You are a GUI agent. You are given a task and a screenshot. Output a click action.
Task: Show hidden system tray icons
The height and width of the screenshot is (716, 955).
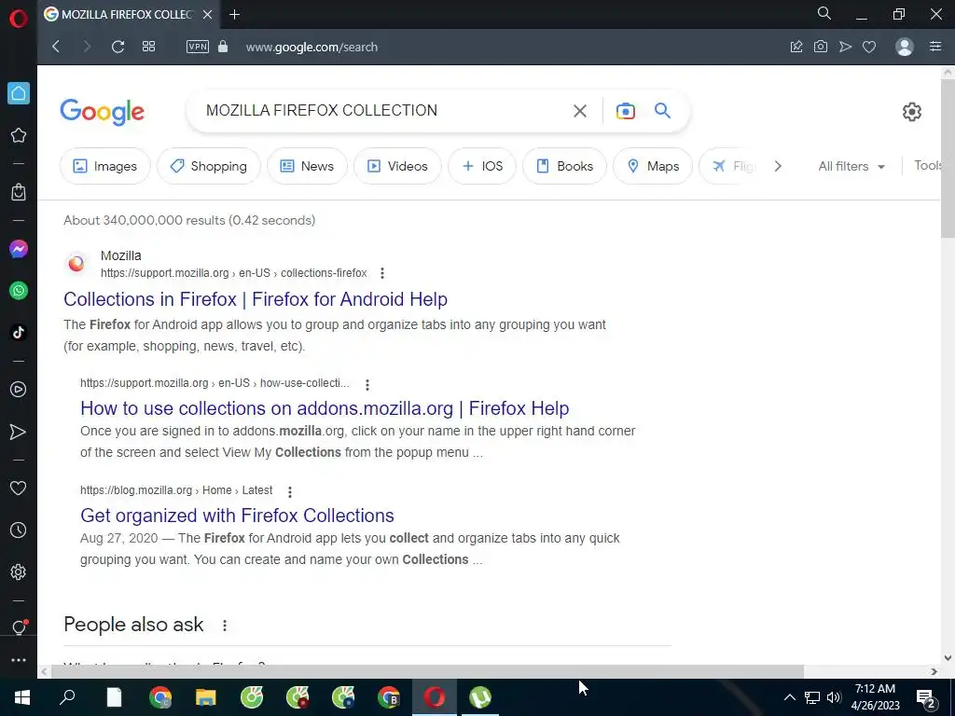pos(789,697)
